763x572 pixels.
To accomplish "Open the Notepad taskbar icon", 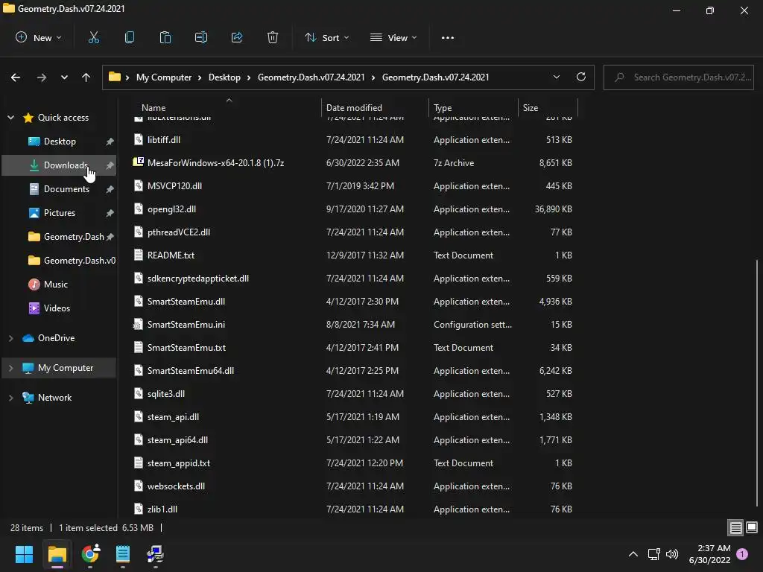I will [123, 554].
